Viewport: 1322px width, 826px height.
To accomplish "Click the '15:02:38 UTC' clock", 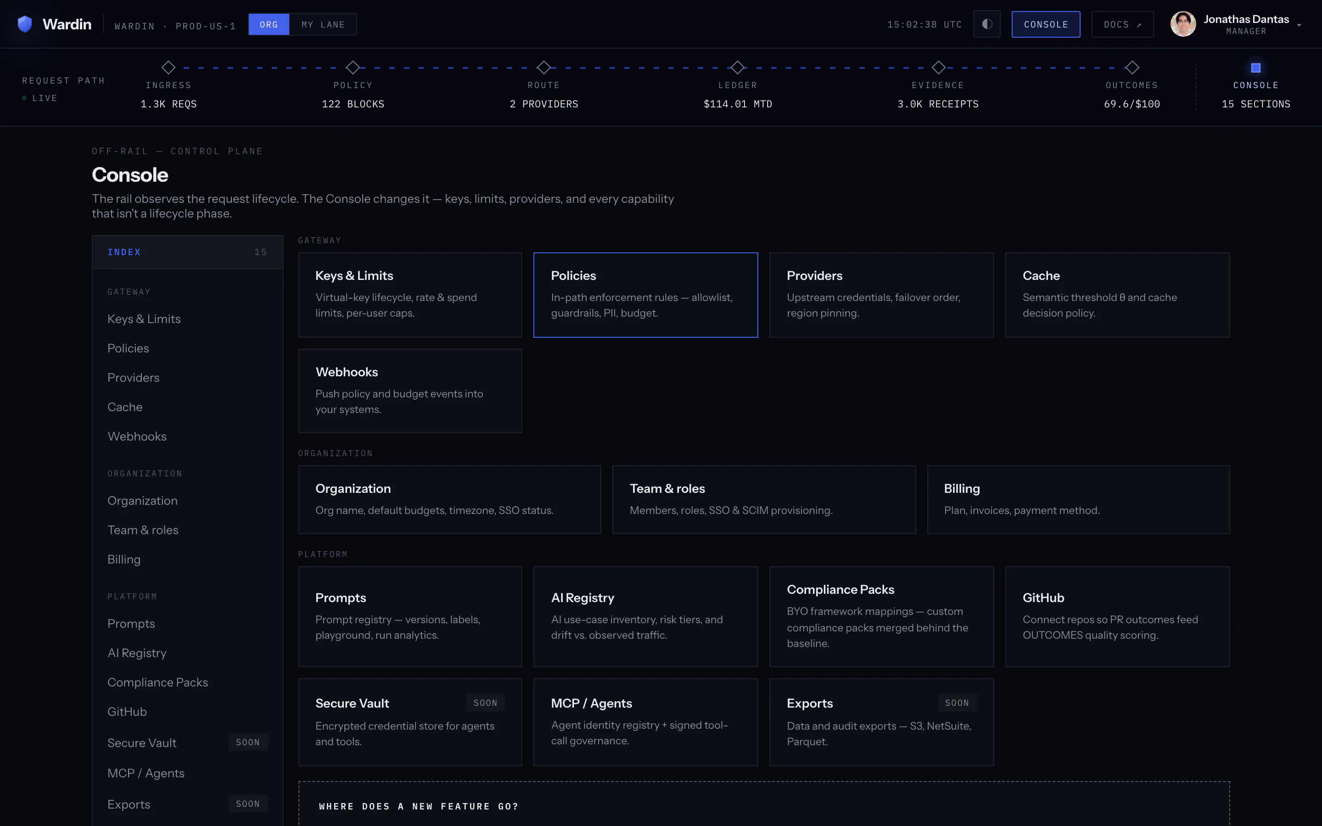I will pyautogui.click(x=924, y=25).
